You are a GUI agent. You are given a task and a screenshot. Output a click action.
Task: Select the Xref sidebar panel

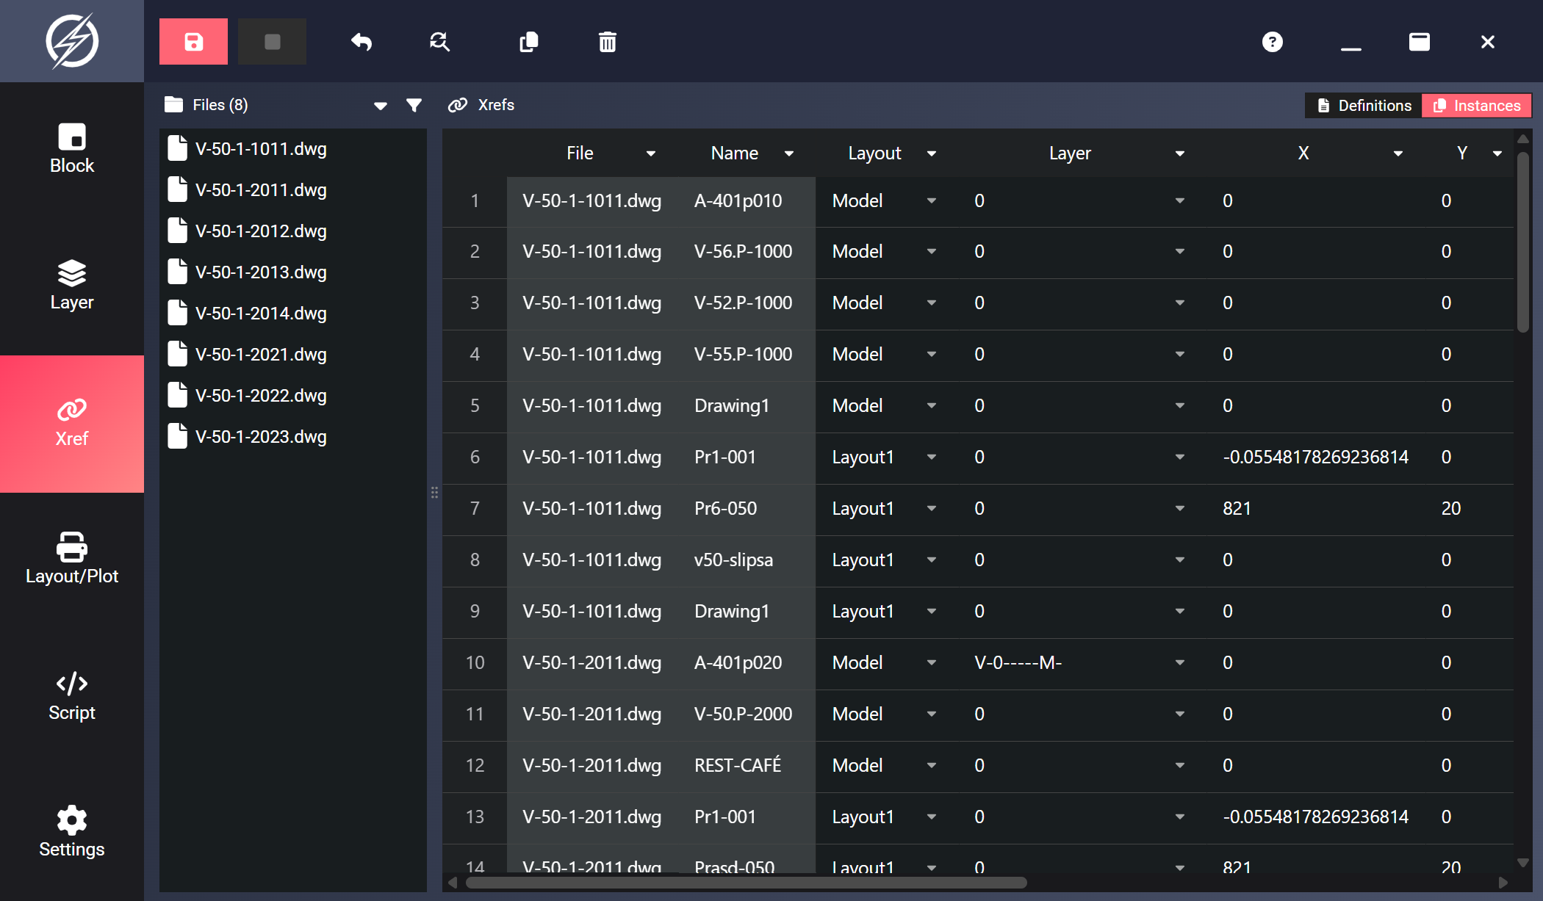(x=72, y=424)
